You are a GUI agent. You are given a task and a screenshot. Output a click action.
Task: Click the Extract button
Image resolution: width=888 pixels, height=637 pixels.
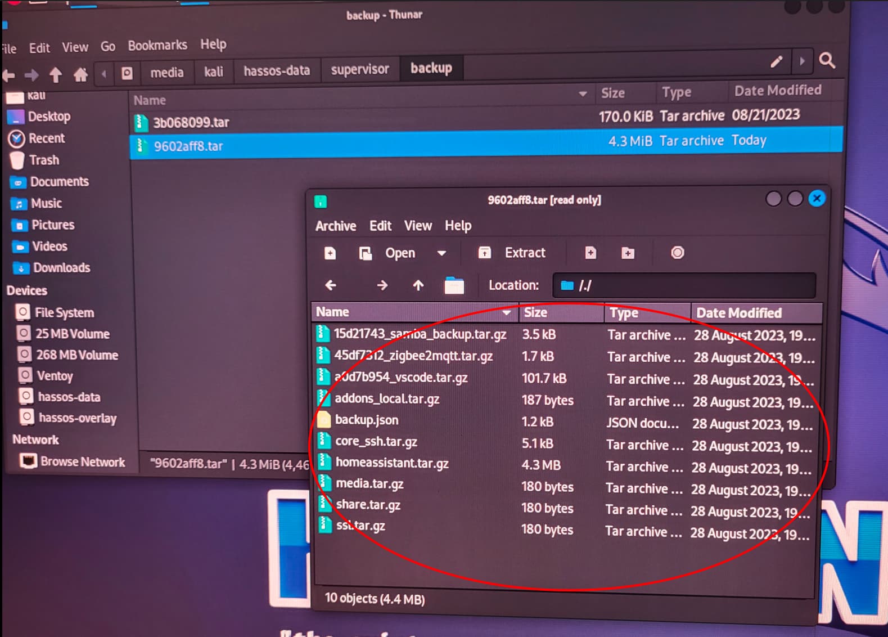512,253
